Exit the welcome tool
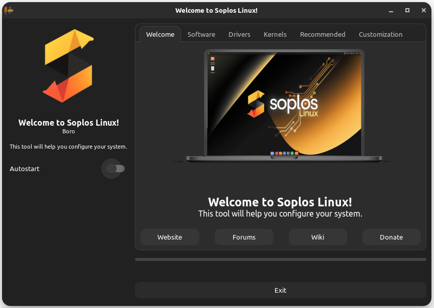Image resolution: width=434 pixels, height=308 pixels. click(x=280, y=290)
